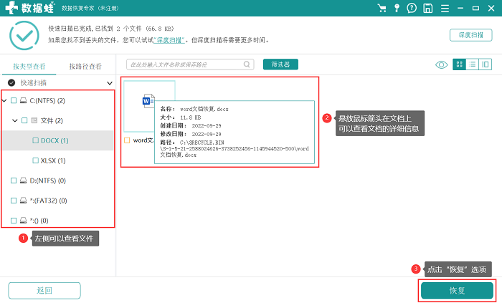Open the hamburger menu icon
The width and height of the screenshot is (502, 308).
pyautogui.click(x=445, y=8)
